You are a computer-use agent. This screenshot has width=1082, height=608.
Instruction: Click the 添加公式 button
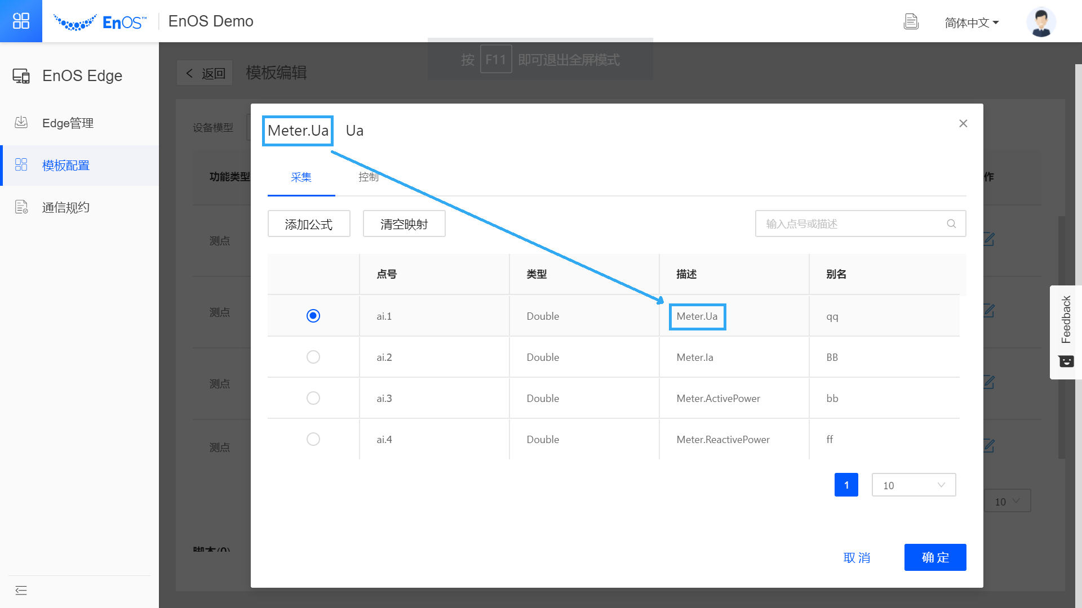pyautogui.click(x=309, y=224)
